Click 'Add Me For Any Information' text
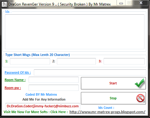Viewport: 150px width, 118px height. 44,99
